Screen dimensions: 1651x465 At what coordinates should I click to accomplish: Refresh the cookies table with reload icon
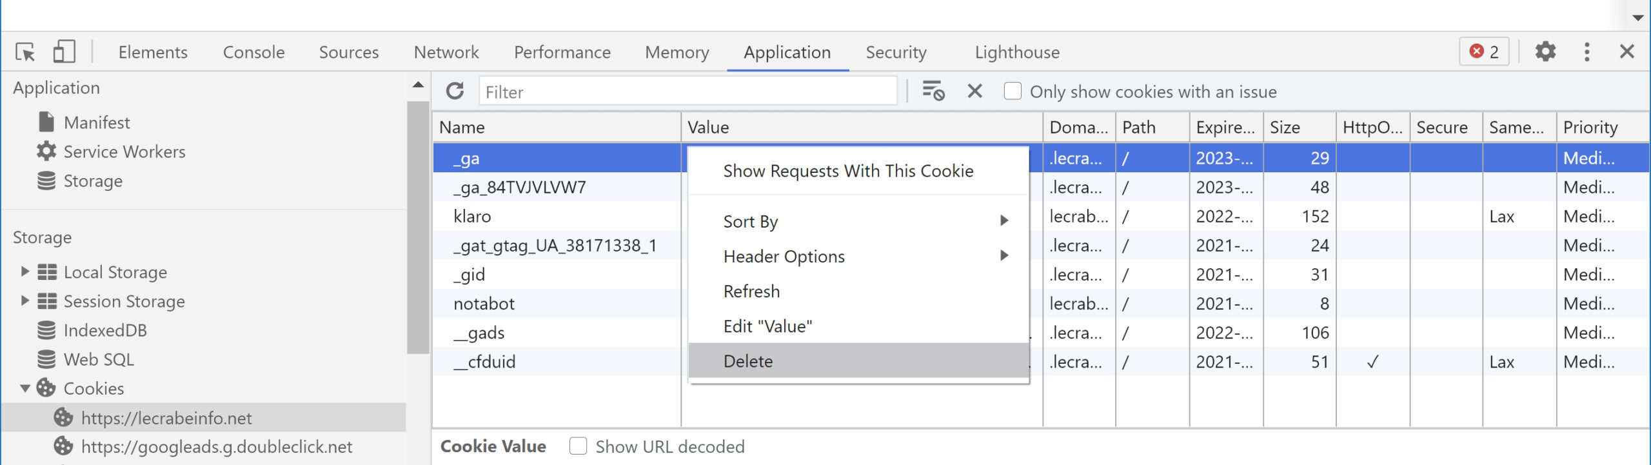coord(455,91)
